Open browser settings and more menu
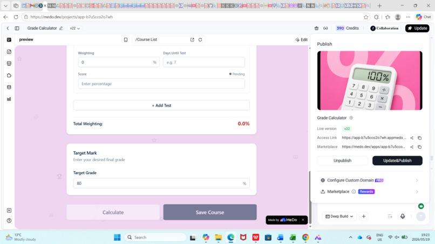The width and height of the screenshot is (435, 244). [408, 17]
